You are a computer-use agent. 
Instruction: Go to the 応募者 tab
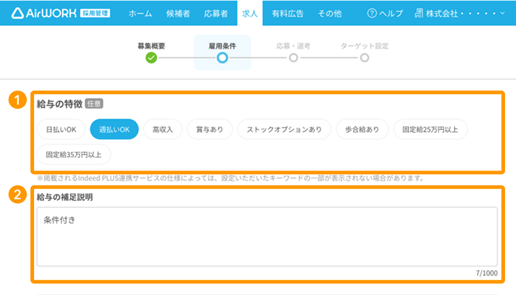tap(216, 13)
